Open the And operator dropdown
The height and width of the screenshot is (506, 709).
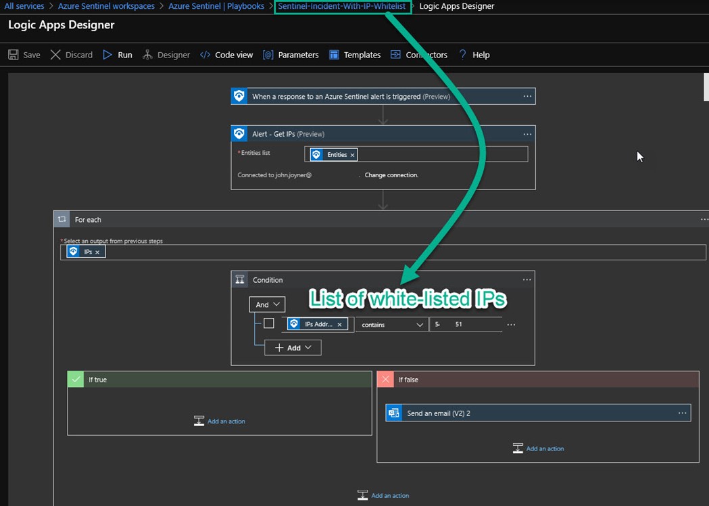pyautogui.click(x=267, y=304)
